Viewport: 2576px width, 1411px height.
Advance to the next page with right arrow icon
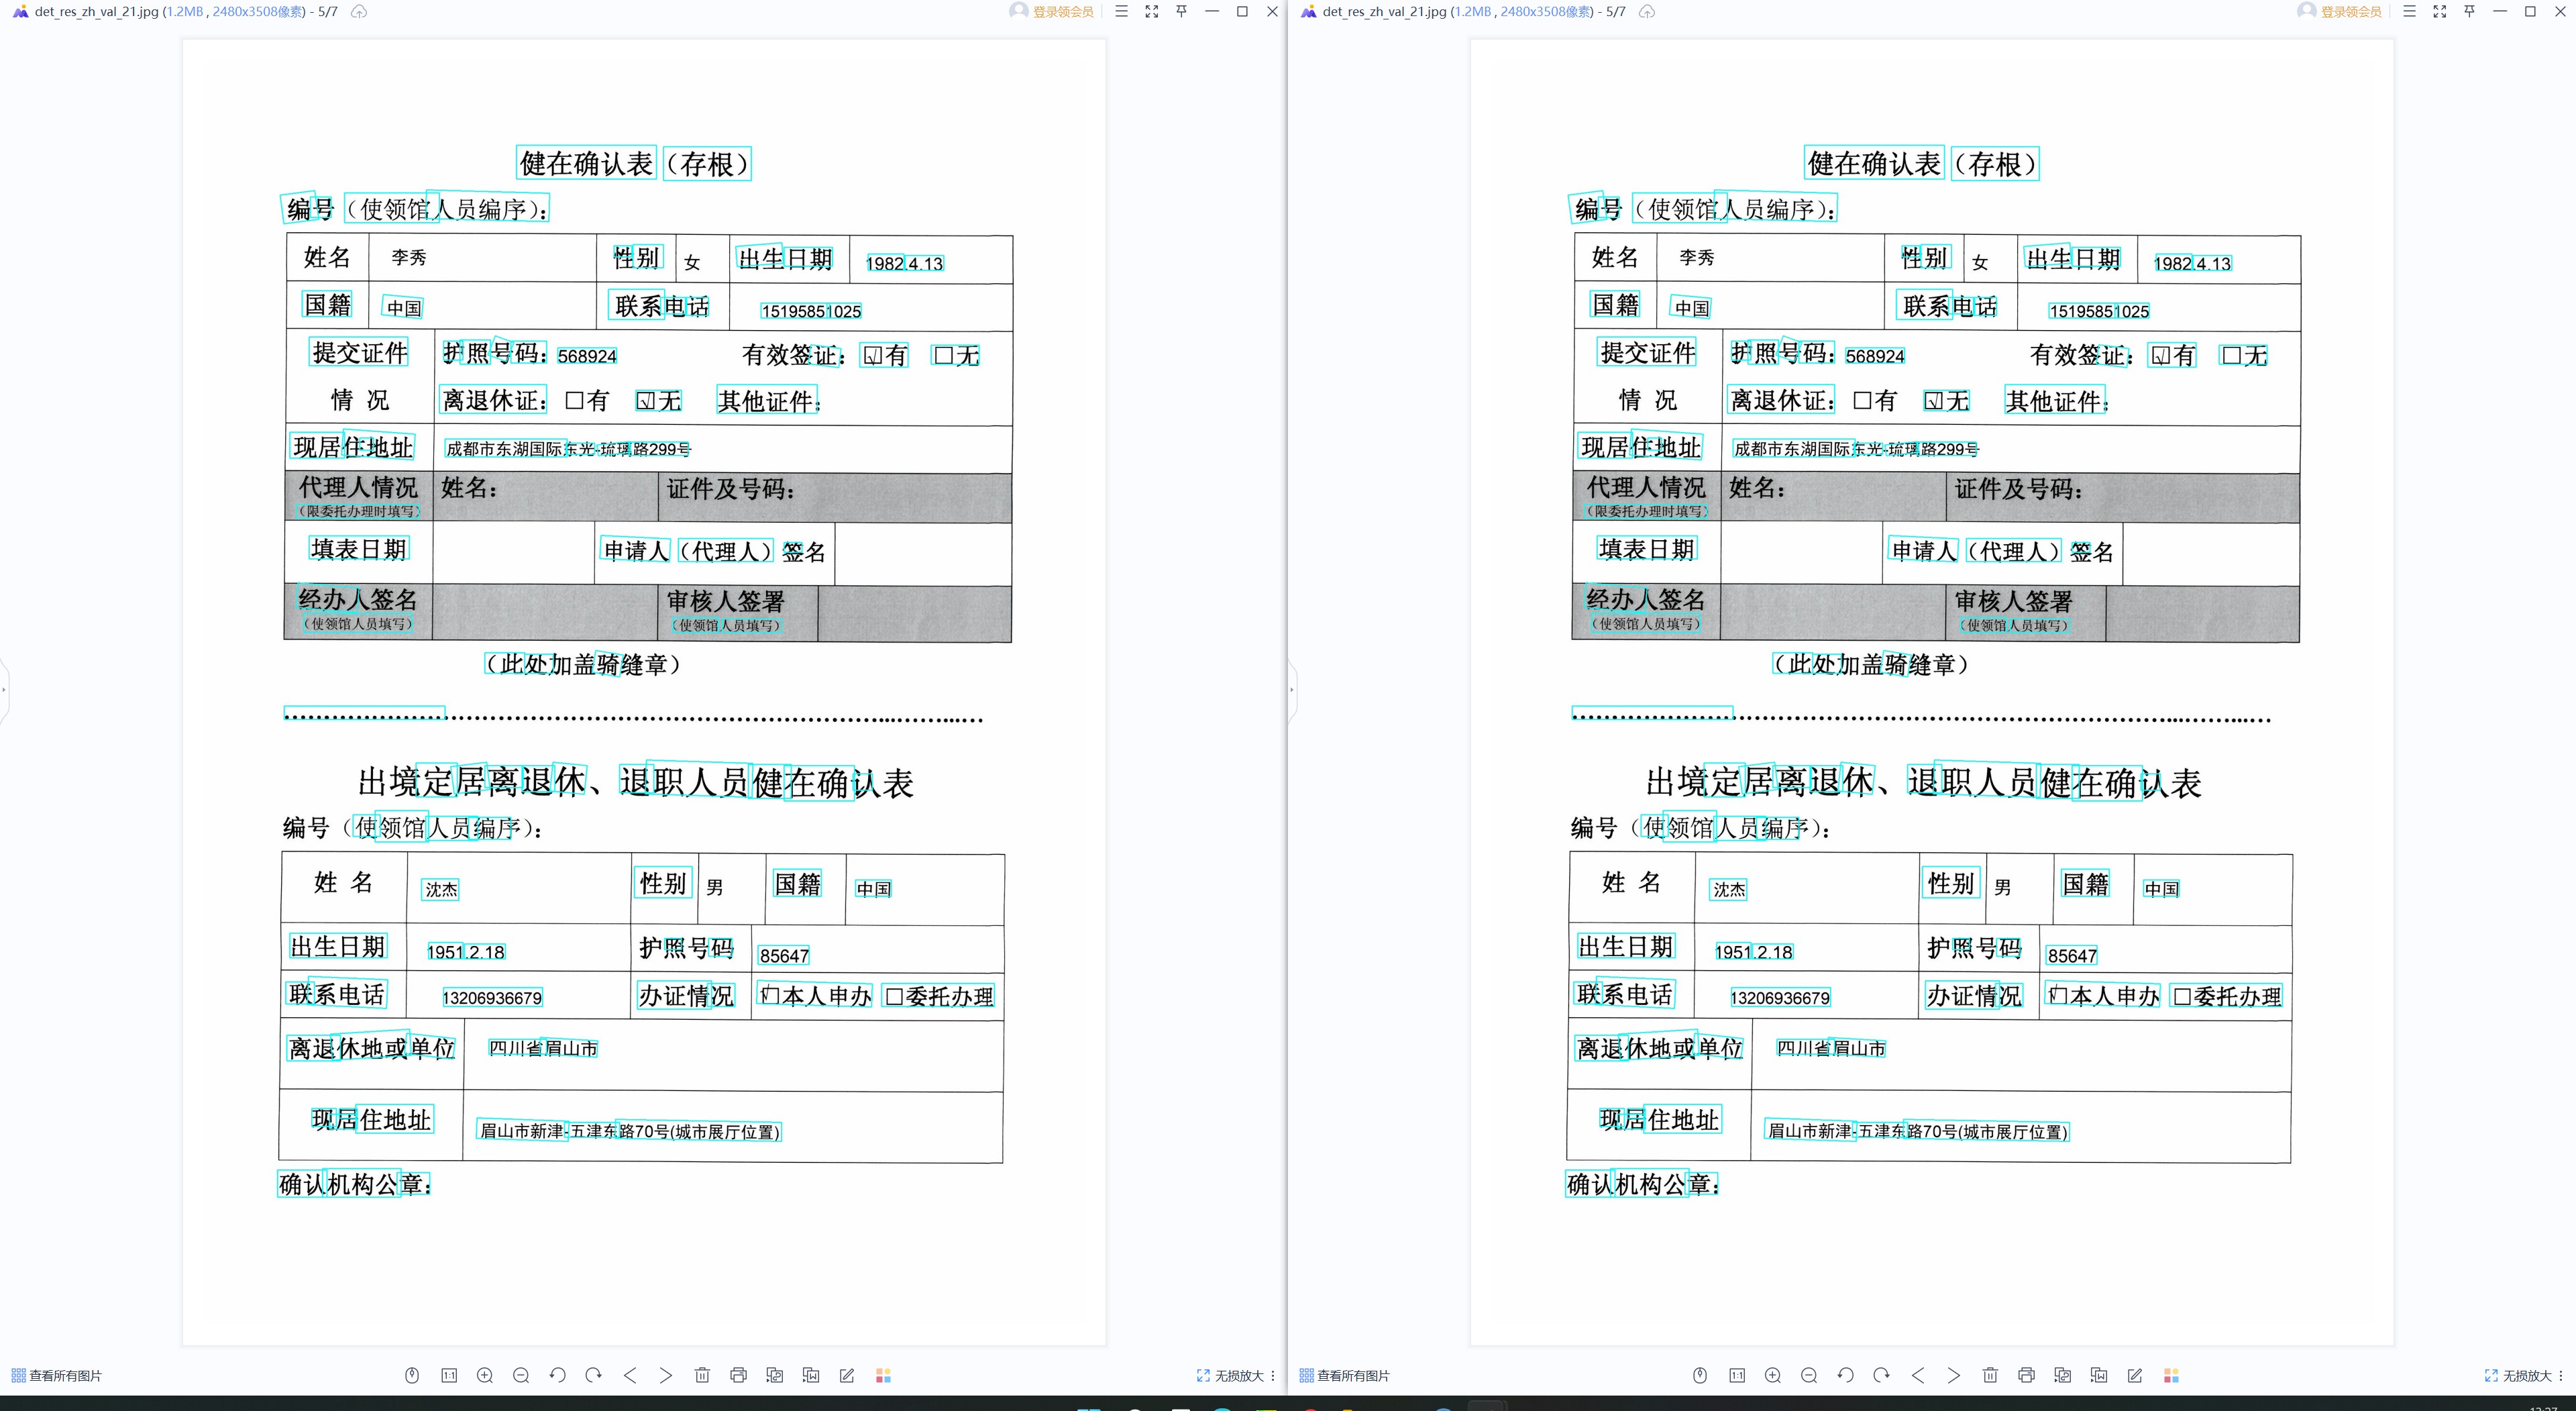(666, 1375)
